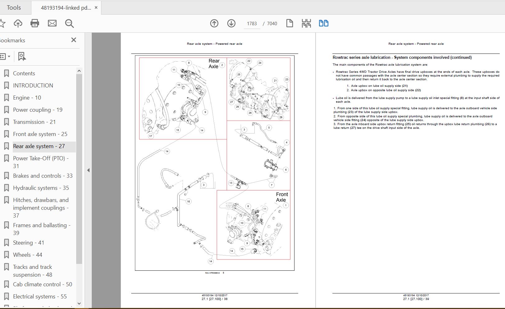Open the bookmarks options dropdown
Image resolution: width=505 pixels, height=309 pixels.
pos(5,56)
